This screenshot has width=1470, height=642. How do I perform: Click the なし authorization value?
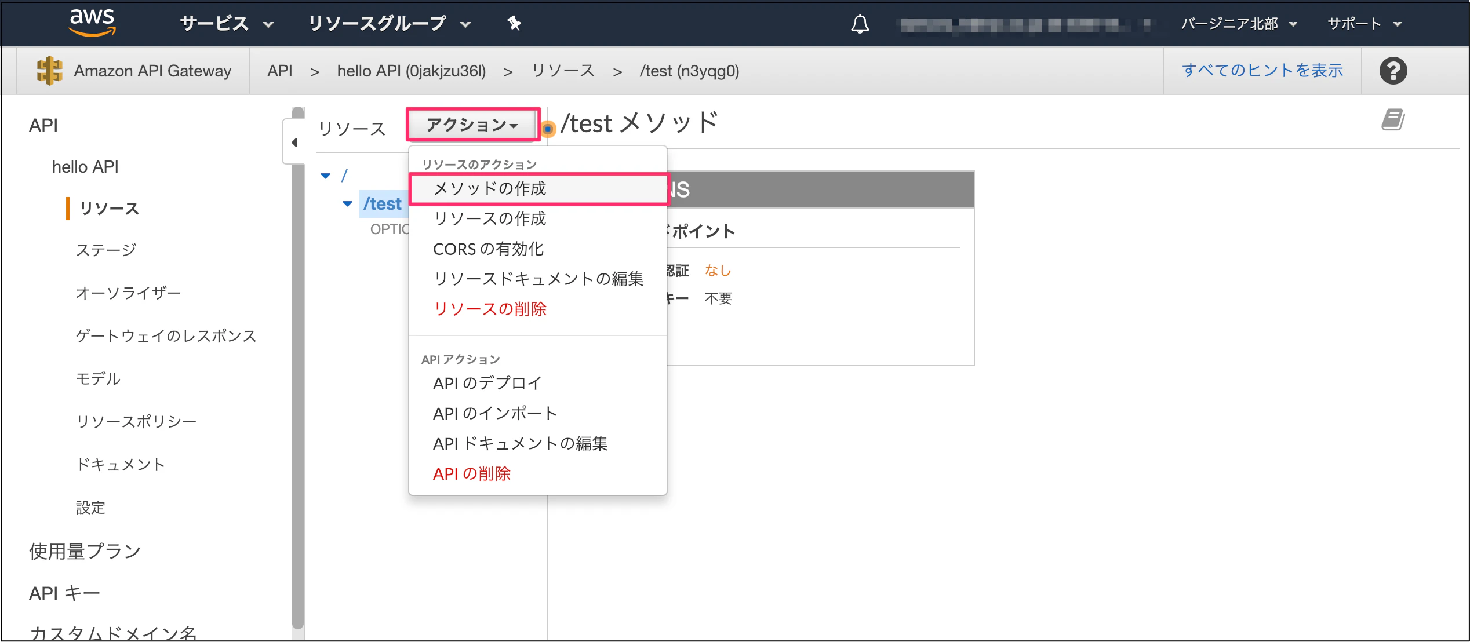pyautogui.click(x=718, y=270)
